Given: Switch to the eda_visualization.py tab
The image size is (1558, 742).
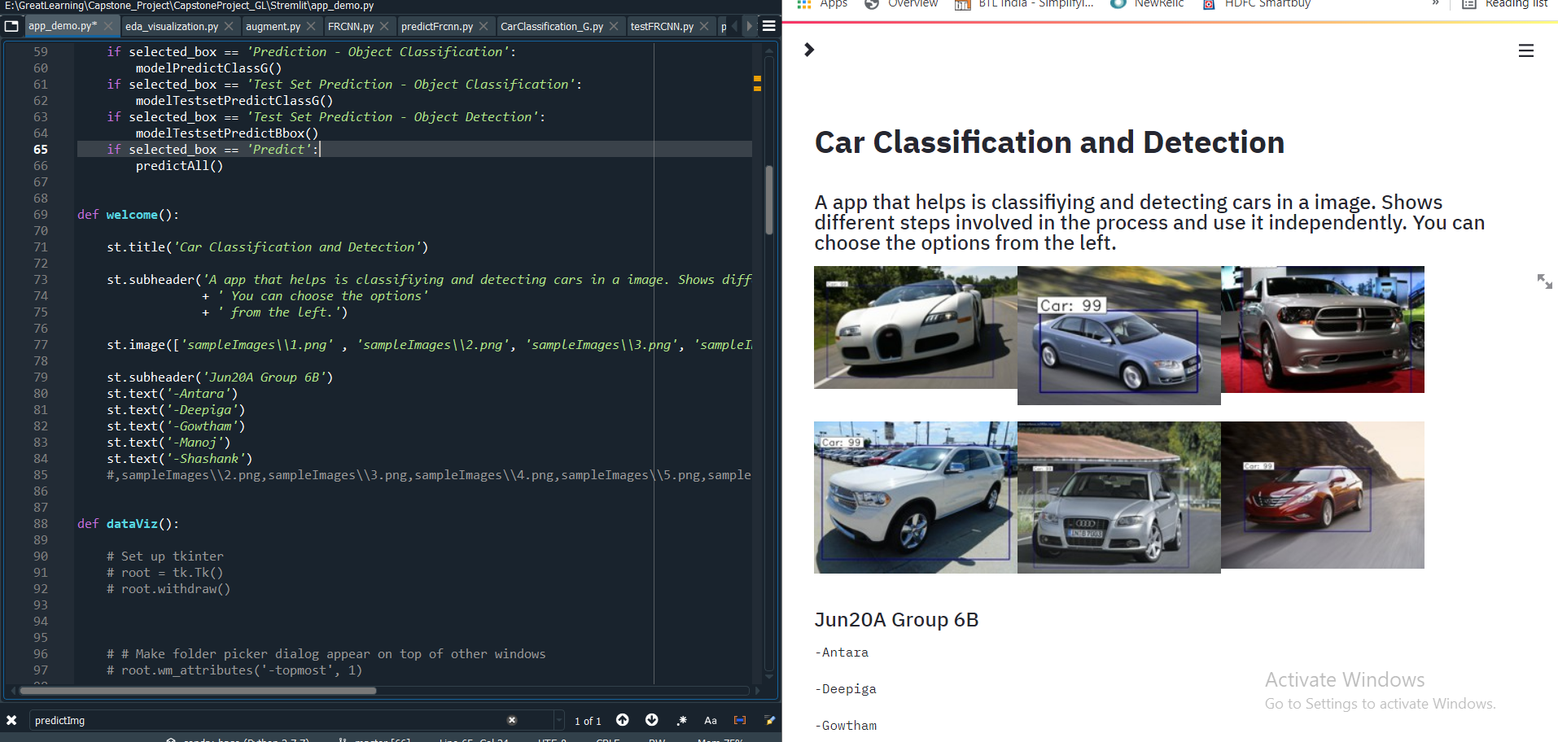Looking at the screenshot, I should [x=172, y=25].
